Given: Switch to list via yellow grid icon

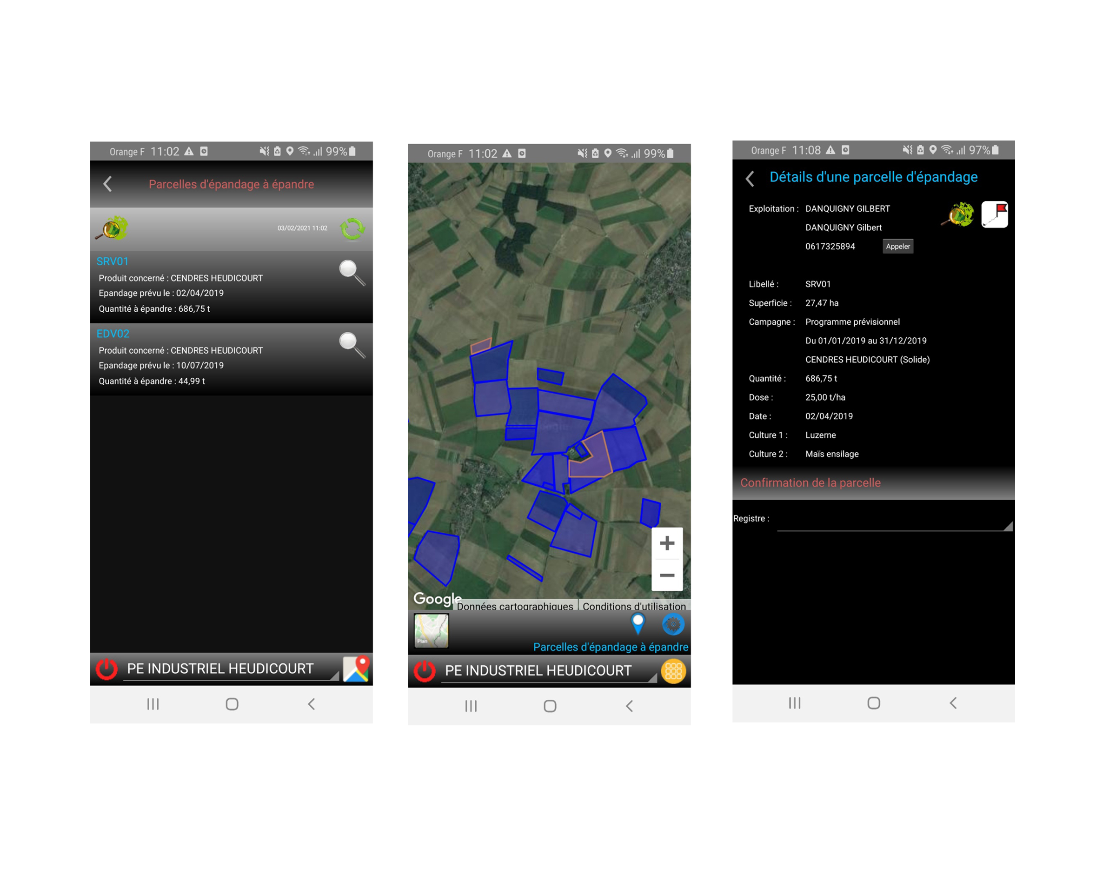Looking at the screenshot, I should point(673,671).
